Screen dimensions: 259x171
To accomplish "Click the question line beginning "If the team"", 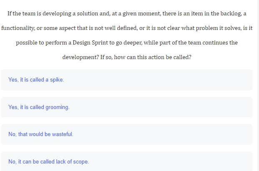I will point(127,13).
